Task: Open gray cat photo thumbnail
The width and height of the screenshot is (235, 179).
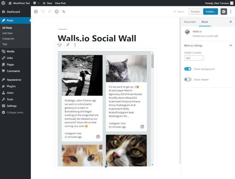Action: tap(126, 68)
